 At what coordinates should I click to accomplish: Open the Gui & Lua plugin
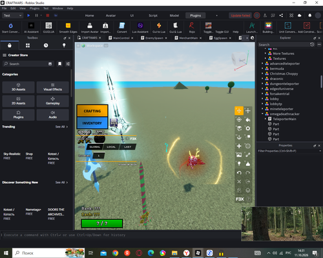tap(175, 28)
